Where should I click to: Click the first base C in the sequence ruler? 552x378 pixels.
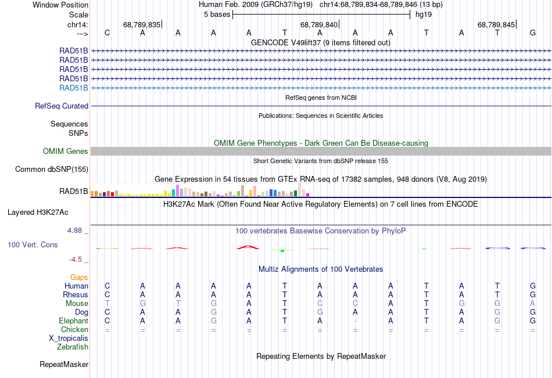pyautogui.click(x=107, y=33)
